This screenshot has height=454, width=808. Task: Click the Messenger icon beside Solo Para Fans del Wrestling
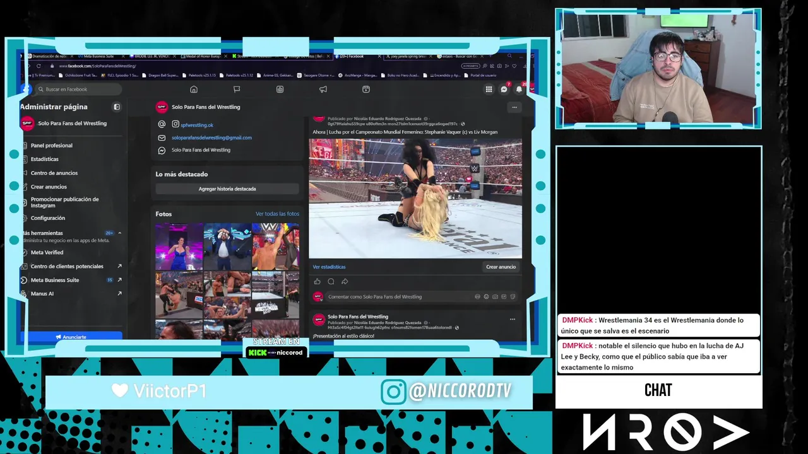click(x=162, y=150)
